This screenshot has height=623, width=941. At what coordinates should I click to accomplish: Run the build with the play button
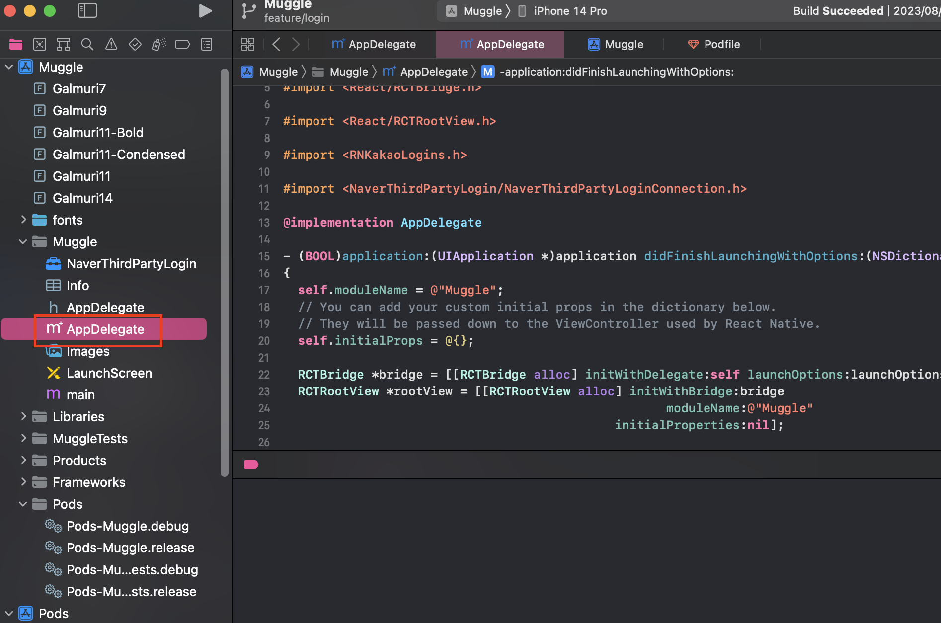pos(205,11)
